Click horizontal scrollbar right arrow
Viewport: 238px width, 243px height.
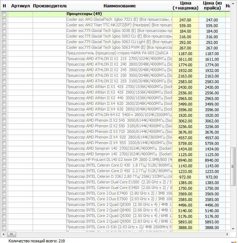coord(227,234)
